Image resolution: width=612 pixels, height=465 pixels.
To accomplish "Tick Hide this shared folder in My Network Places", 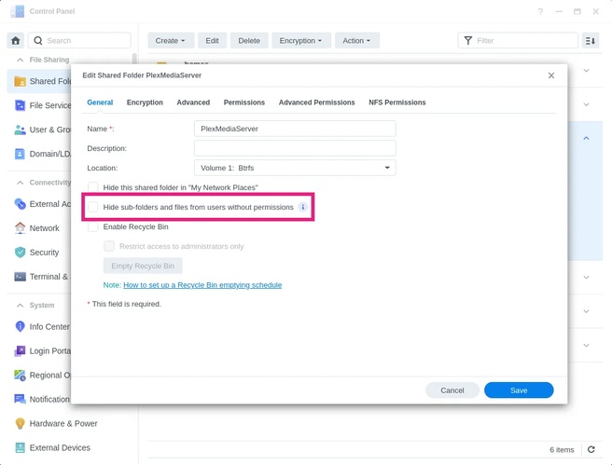I will point(93,187).
